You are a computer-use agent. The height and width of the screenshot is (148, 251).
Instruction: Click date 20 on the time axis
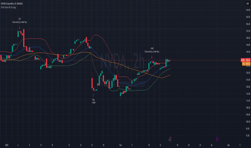[x=189, y=145]
